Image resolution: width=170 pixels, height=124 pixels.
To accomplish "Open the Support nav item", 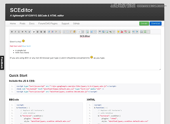I will click(x=65, y=23).
